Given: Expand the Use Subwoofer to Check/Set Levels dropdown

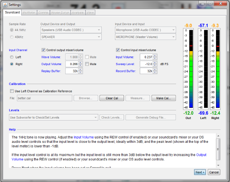Looking at the screenshot, I should tap(54, 117).
